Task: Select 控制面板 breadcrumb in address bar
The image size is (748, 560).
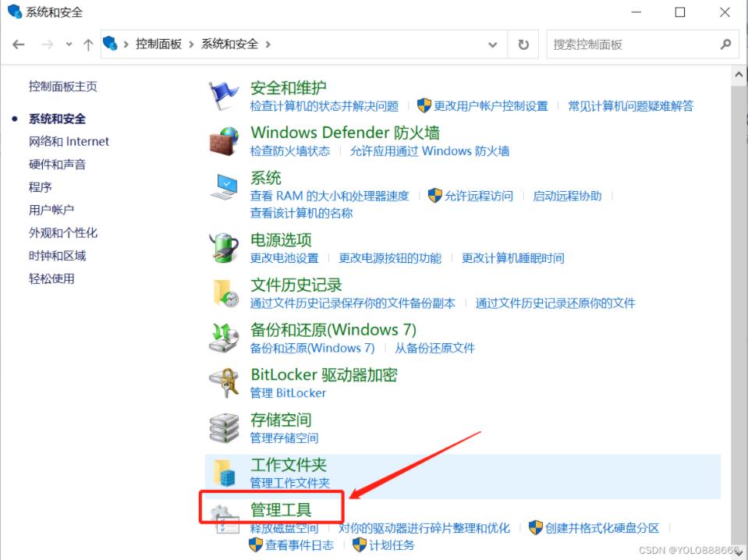Action: pos(158,44)
